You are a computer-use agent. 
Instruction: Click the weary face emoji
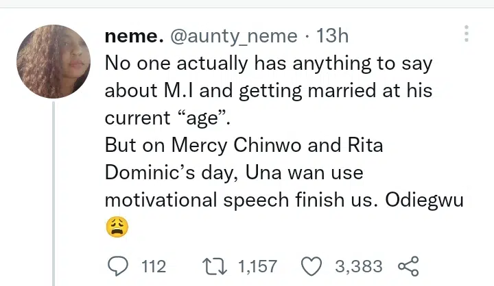click(x=117, y=228)
